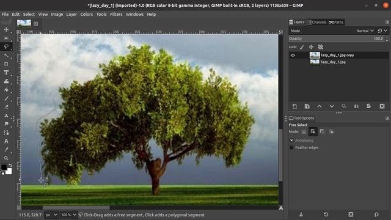Toggle lock pixels for the layer
Viewport: 391px width, 220px height.
pyautogui.click(x=302, y=47)
